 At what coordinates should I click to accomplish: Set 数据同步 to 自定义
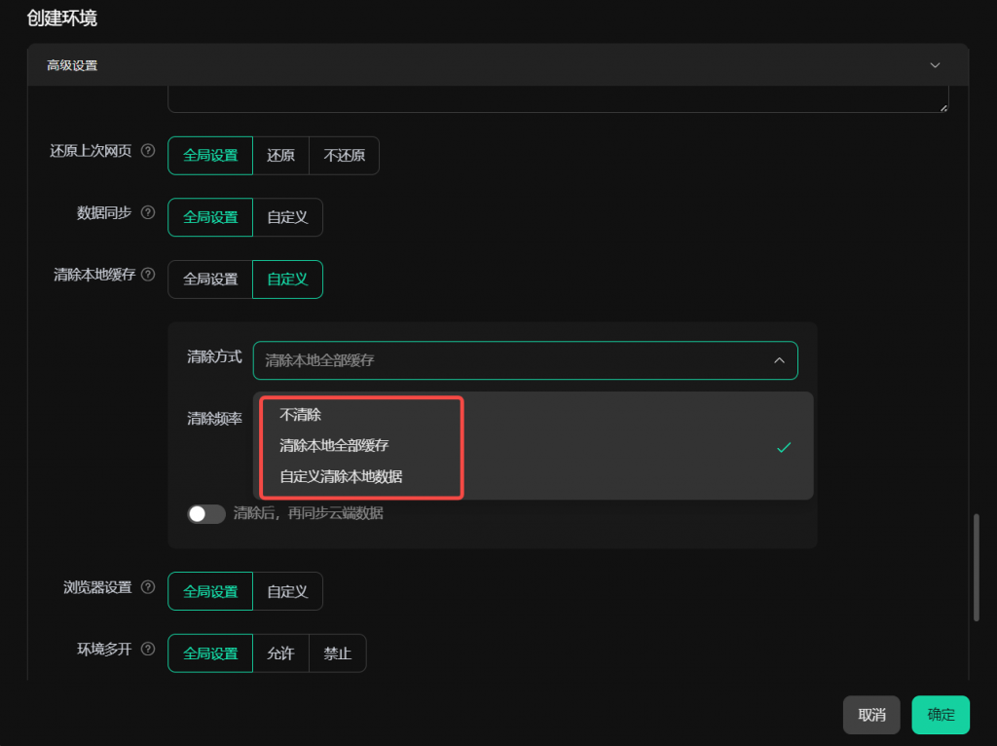coord(287,217)
